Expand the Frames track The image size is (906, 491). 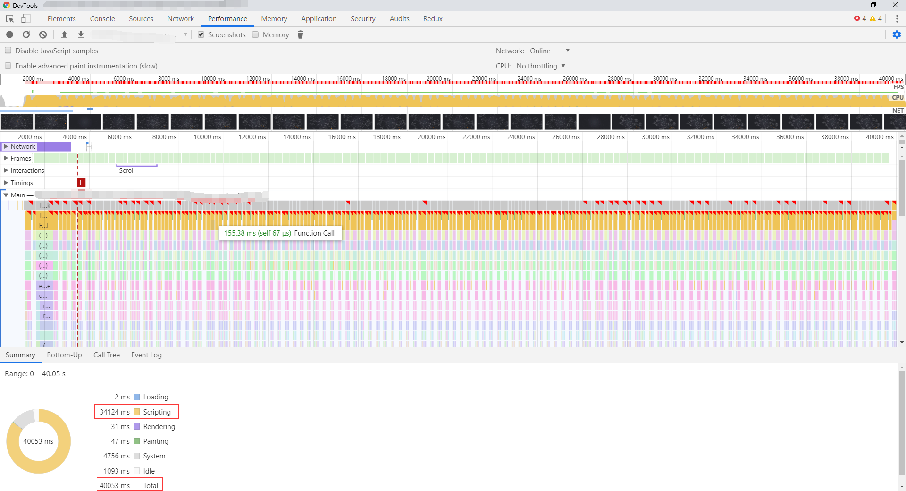click(x=6, y=158)
